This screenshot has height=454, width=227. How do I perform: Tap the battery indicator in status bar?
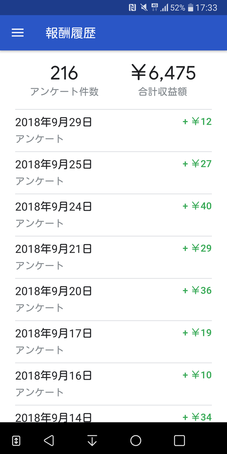(x=190, y=8)
